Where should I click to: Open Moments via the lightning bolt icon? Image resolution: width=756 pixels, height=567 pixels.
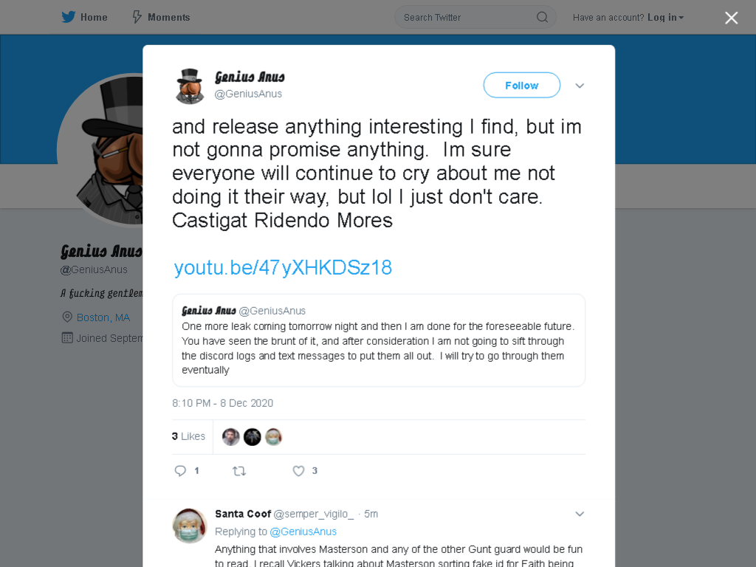[137, 18]
